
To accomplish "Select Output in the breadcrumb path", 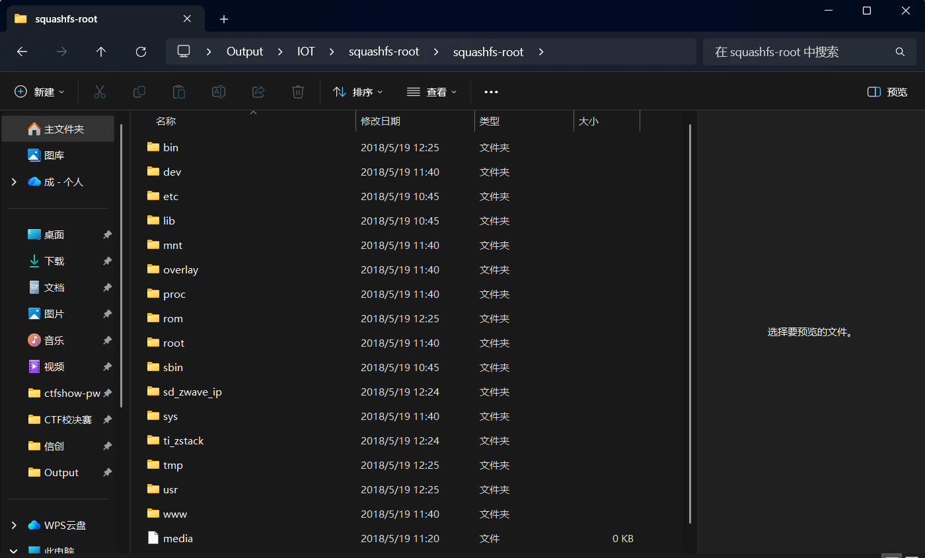I will coord(244,52).
